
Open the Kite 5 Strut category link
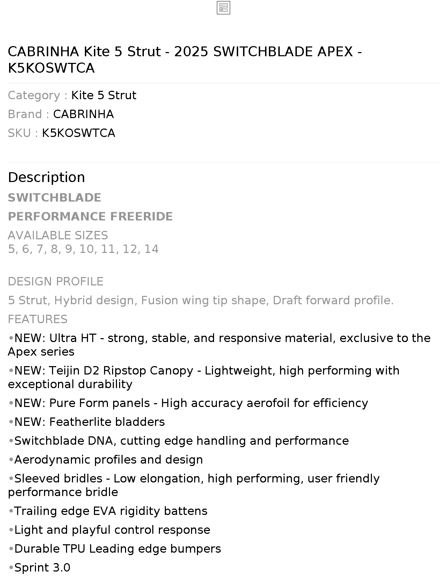pyautogui.click(x=104, y=95)
